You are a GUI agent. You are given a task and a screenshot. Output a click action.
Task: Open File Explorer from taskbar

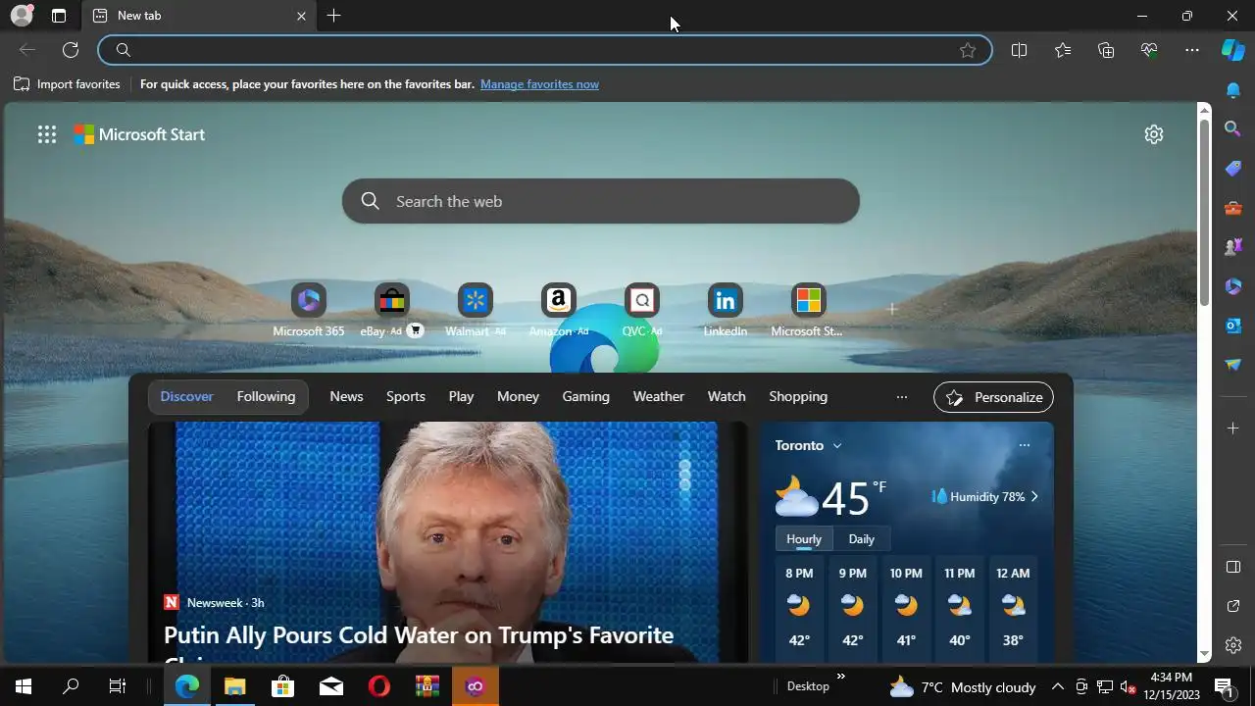pos(234,686)
